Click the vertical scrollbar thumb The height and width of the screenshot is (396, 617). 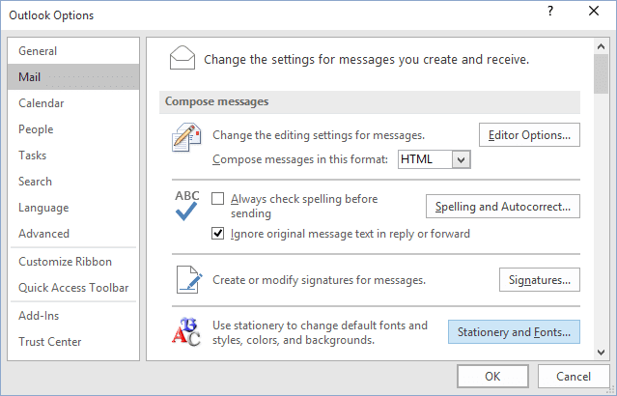tap(601, 74)
